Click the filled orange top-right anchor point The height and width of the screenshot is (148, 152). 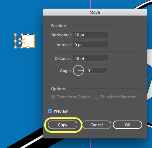point(34,35)
